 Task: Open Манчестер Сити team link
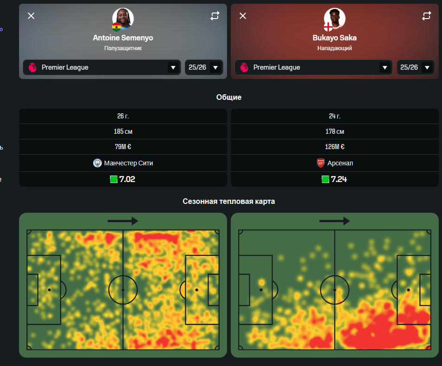pyautogui.click(x=129, y=163)
